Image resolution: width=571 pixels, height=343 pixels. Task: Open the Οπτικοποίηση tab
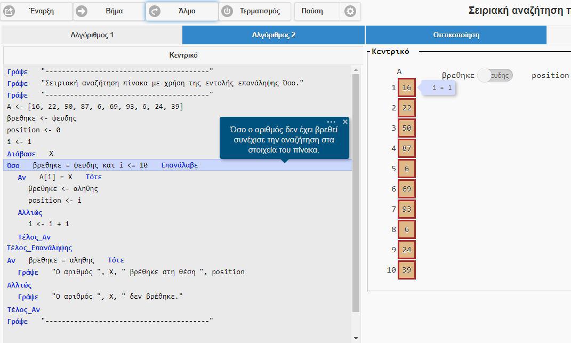point(456,35)
